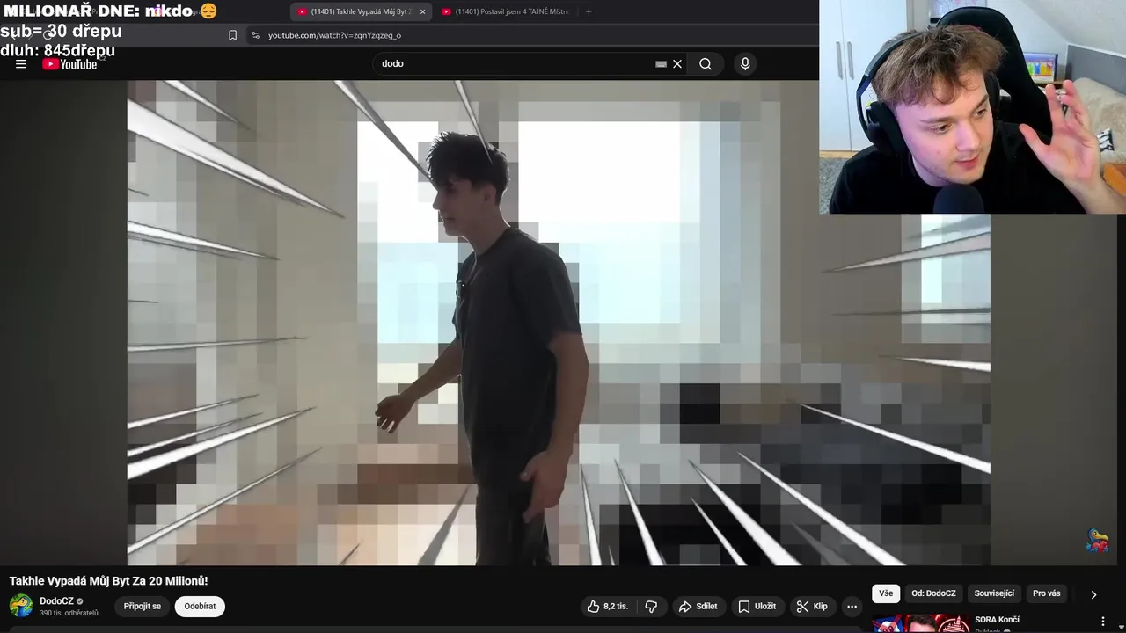
Task: Select the 'Takhle Vypadá Můj Byt' browser tab
Action: [x=355, y=11]
